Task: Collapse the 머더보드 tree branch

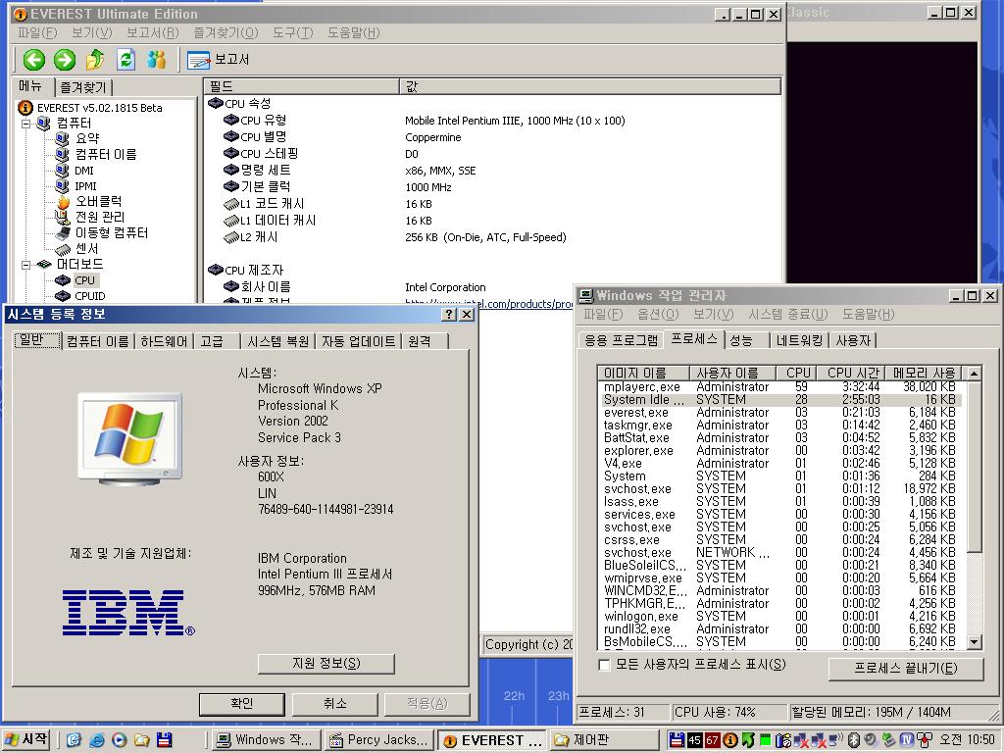Action: [24, 264]
